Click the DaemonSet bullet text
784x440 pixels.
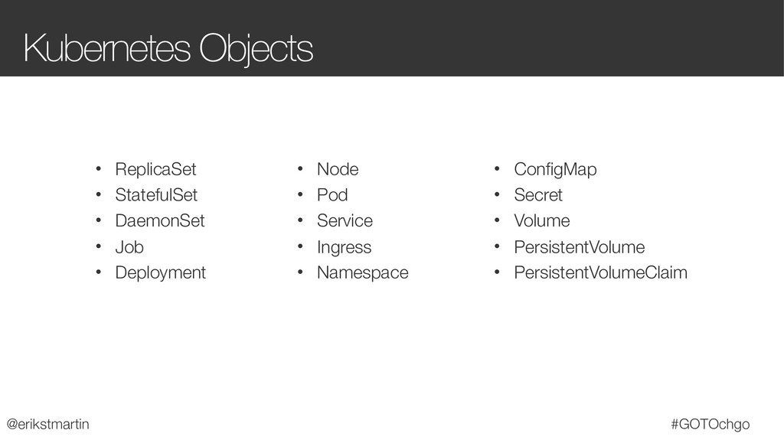pyautogui.click(x=160, y=221)
